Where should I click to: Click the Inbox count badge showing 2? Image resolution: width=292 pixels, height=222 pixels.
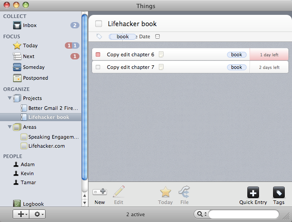[x=74, y=25]
